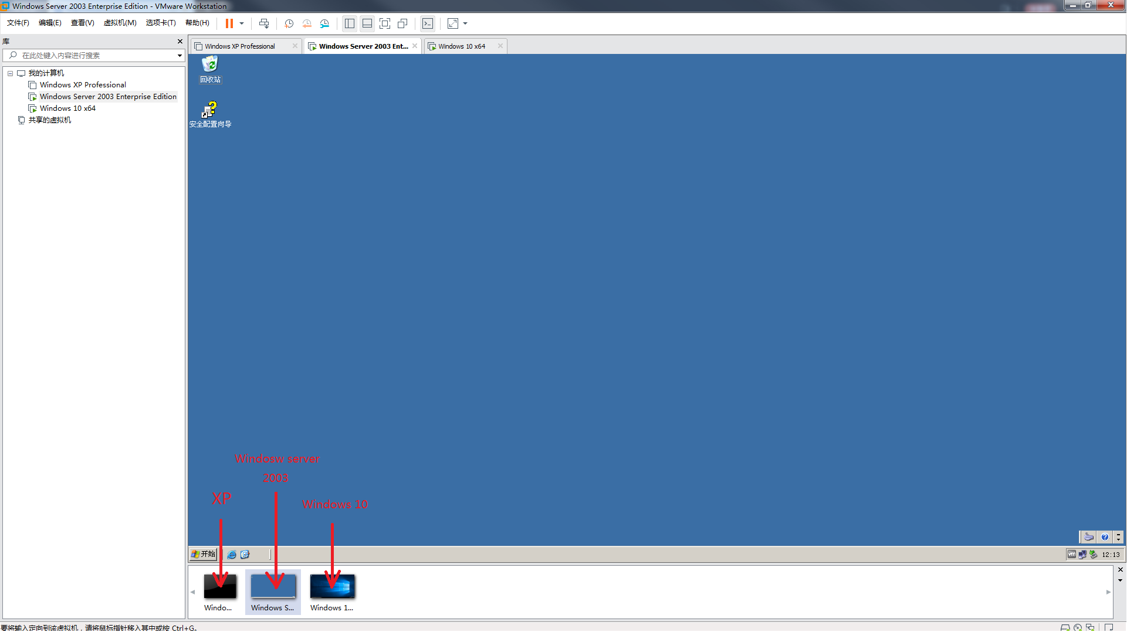
Task: Select Windows 10 x64 in library tree
Action: pyautogui.click(x=67, y=108)
